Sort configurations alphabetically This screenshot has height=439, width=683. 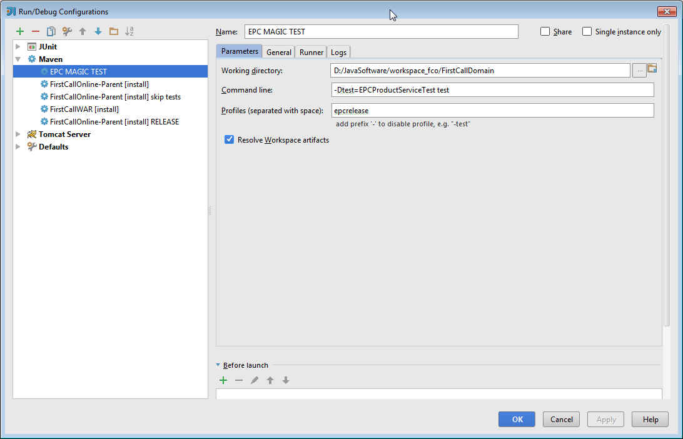pos(129,31)
